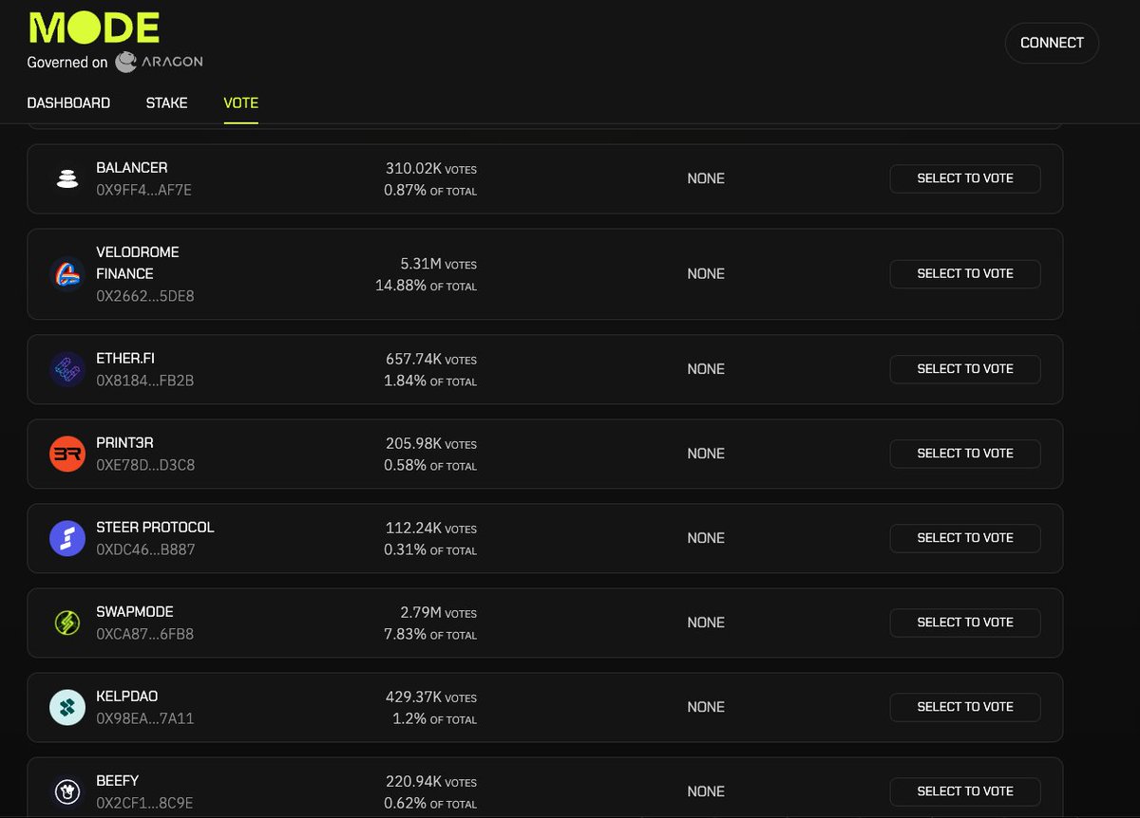Click Steer Protocol address 0XDC46...B887

(x=145, y=549)
